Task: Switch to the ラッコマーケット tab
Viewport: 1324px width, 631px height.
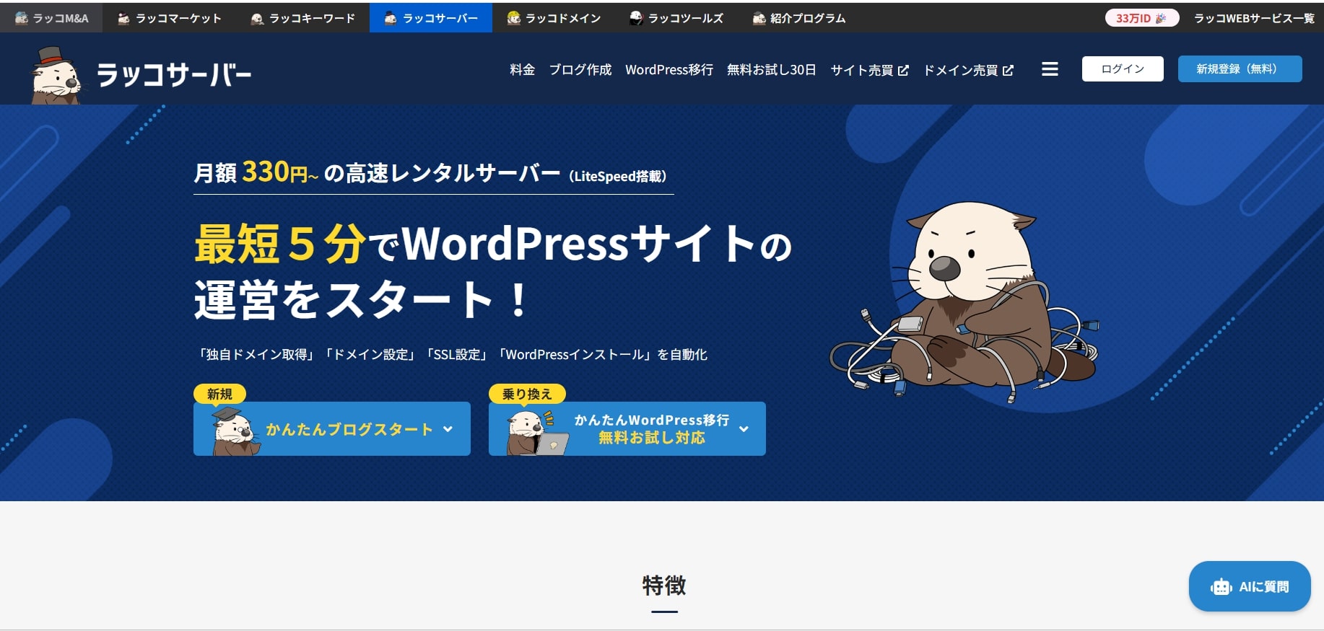Action: [x=169, y=18]
